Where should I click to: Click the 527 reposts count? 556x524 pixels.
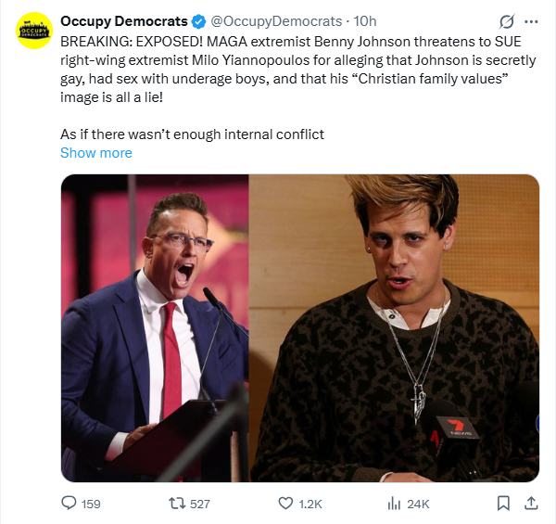tap(199, 505)
